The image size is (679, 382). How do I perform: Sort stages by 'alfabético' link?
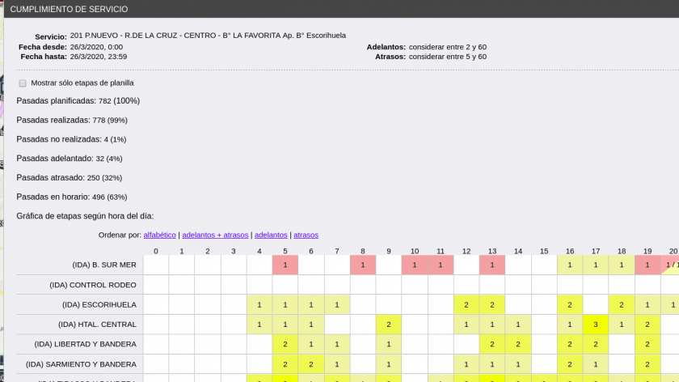[x=159, y=235]
